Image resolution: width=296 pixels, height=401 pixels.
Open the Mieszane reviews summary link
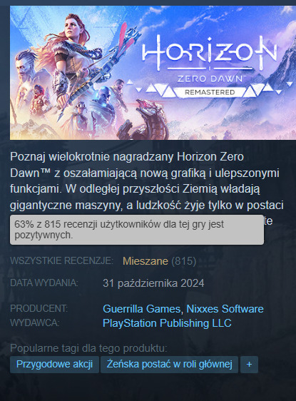(x=146, y=261)
